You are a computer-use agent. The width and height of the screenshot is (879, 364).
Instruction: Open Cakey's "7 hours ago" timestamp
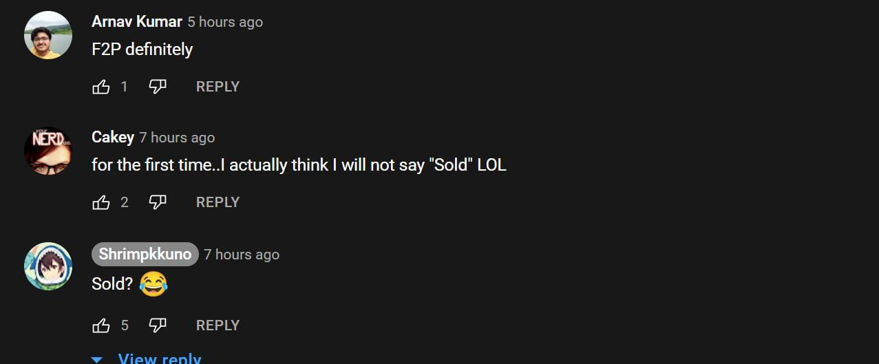coord(177,138)
